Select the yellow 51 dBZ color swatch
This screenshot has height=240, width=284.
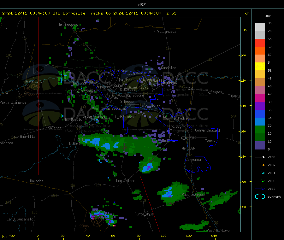(x=260, y=67)
